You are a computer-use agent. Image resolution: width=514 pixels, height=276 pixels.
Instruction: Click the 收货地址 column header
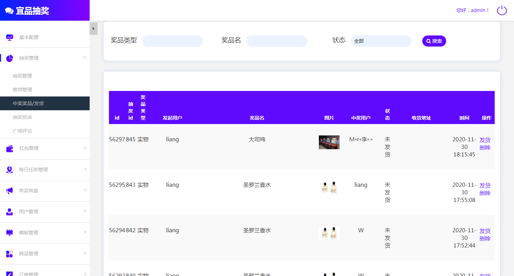[x=421, y=118]
